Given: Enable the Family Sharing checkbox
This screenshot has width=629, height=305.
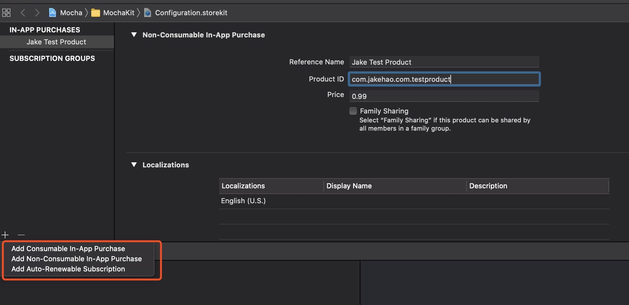Looking at the screenshot, I should click(353, 111).
